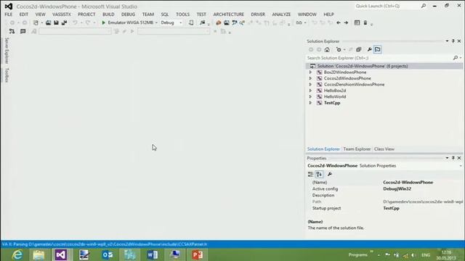
Task: Open Word from taskbar
Action: 152,254
